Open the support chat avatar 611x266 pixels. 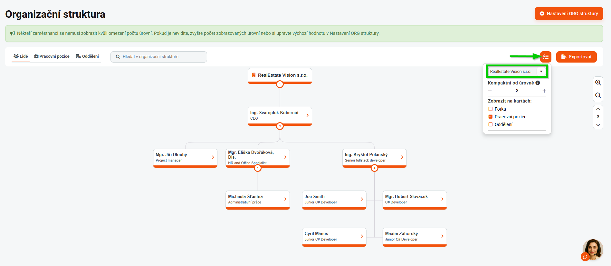click(593, 249)
